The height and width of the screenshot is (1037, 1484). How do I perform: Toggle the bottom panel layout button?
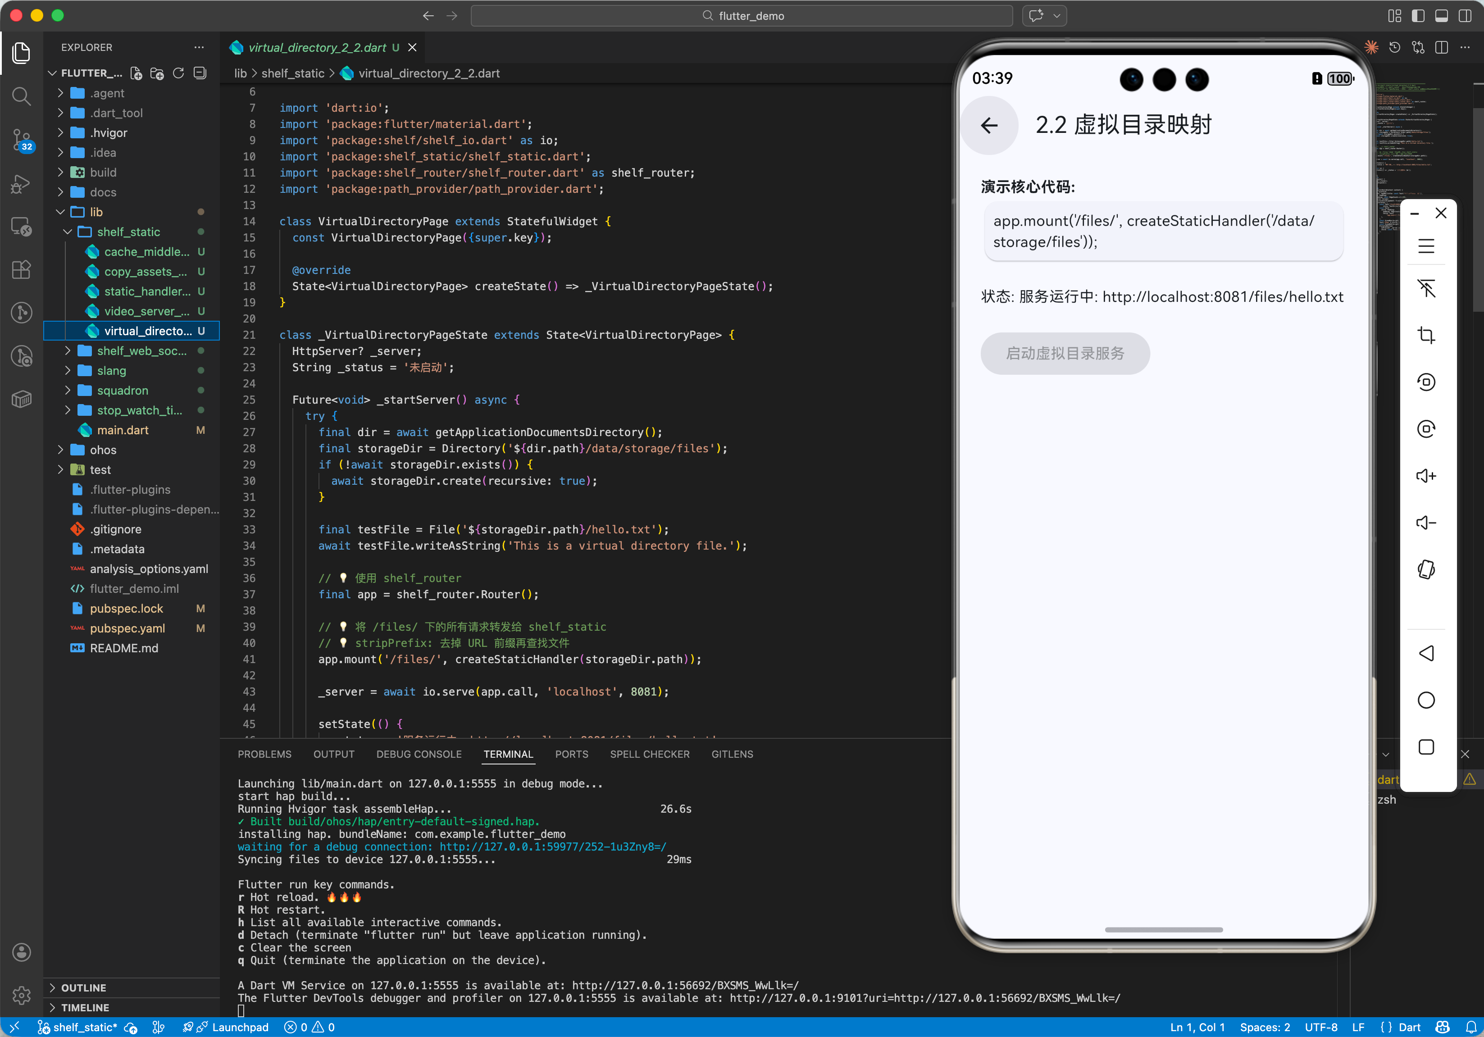click(1441, 15)
